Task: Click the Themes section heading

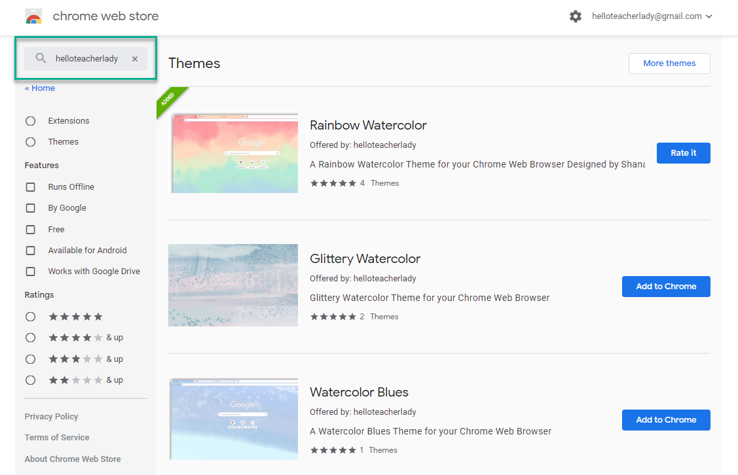Action: tap(194, 63)
